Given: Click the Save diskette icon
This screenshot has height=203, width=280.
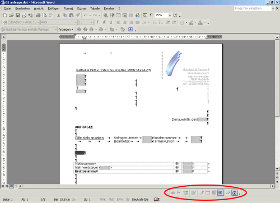Looking at the screenshot, I should point(18,15).
